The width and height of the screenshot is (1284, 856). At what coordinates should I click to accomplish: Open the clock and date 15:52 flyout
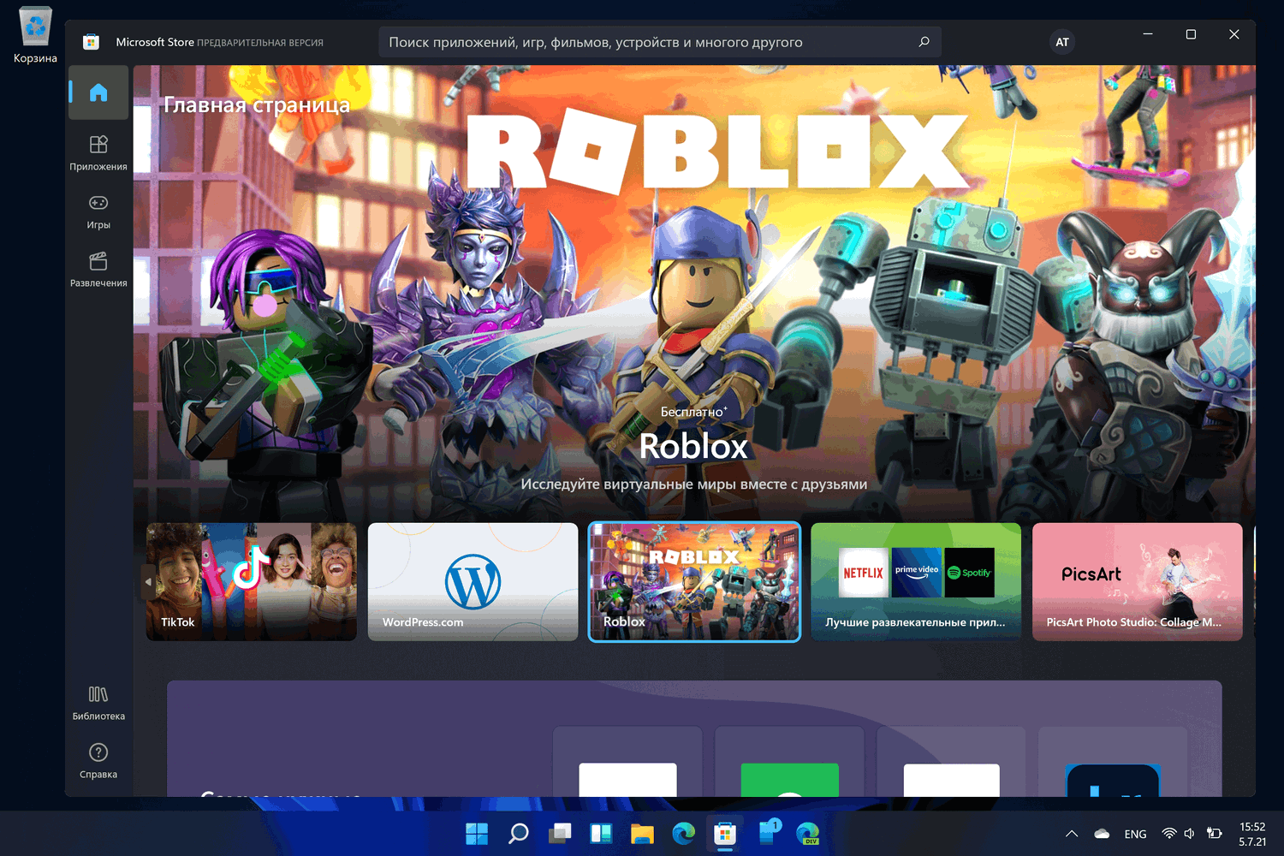click(1252, 835)
